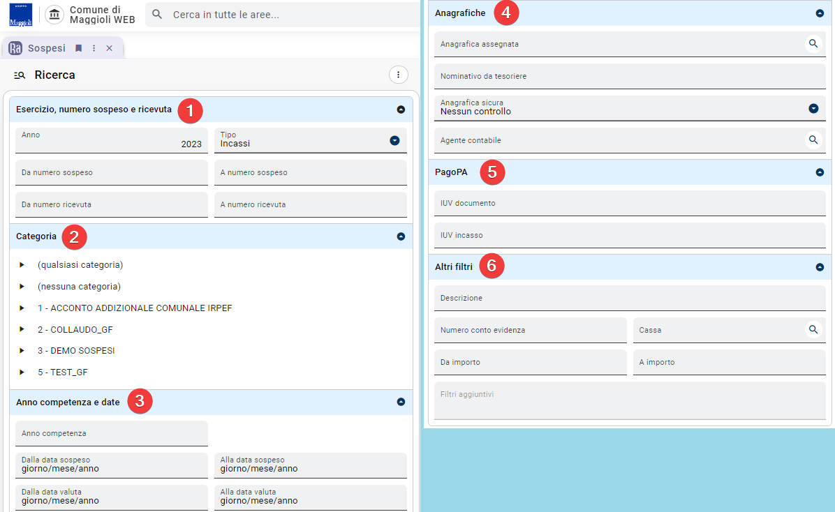Collapse the Anno competenza e date section

[x=401, y=402]
